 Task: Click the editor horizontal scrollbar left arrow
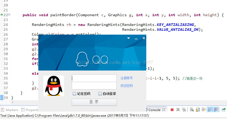(13, 102)
